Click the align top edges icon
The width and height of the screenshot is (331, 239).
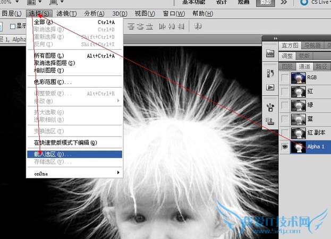(x=131, y=27)
